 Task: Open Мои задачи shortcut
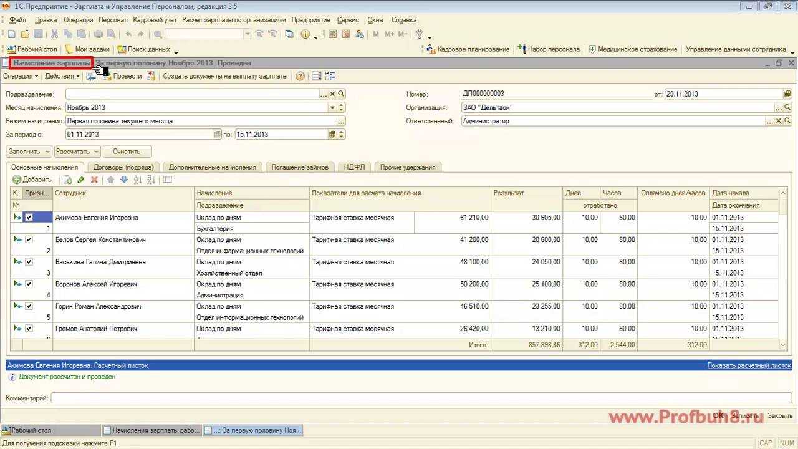click(x=87, y=49)
